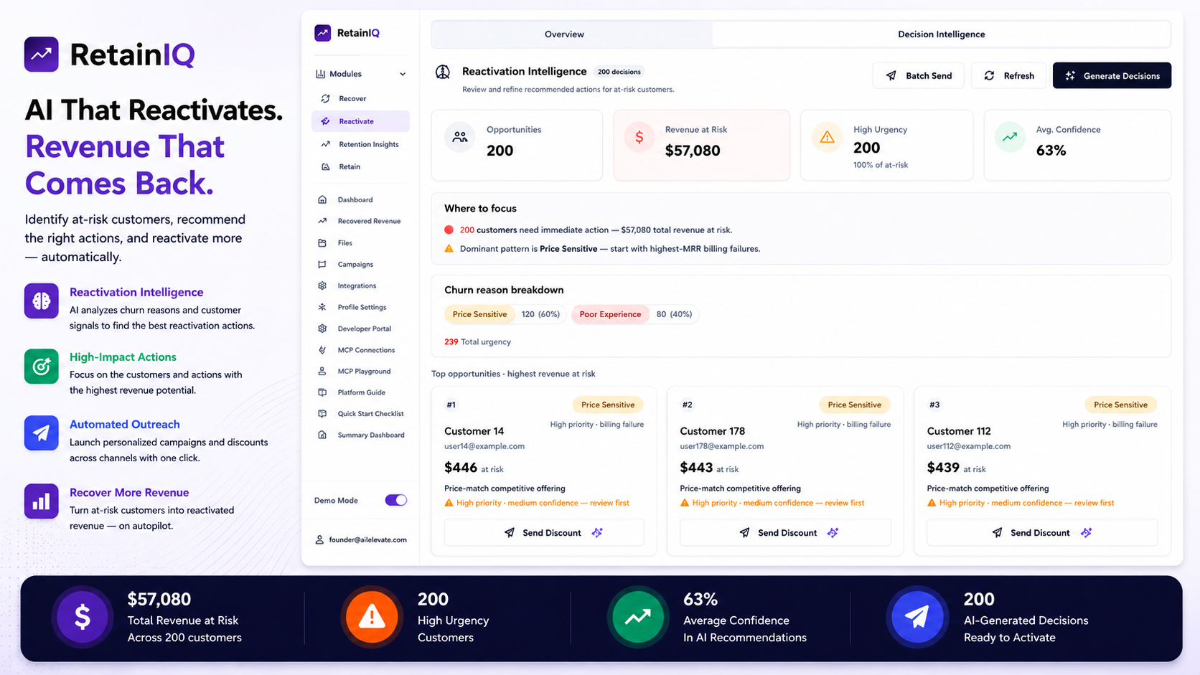Click the user14@example.com email
The height and width of the screenshot is (675, 1200).
(x=484, y=446)
